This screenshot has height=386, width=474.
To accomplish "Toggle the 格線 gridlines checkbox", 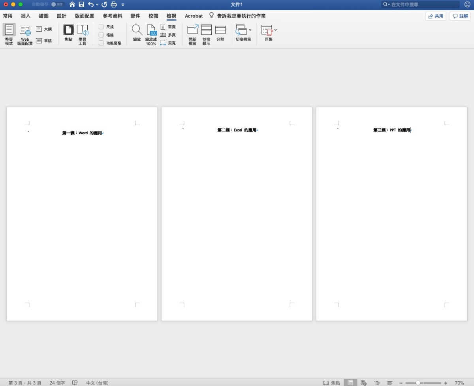I will click(102, 35).
